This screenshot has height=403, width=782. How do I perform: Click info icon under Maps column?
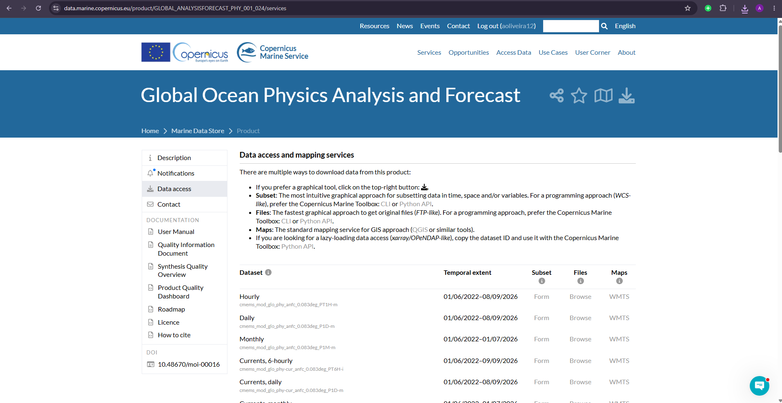[x=619, y=281]
